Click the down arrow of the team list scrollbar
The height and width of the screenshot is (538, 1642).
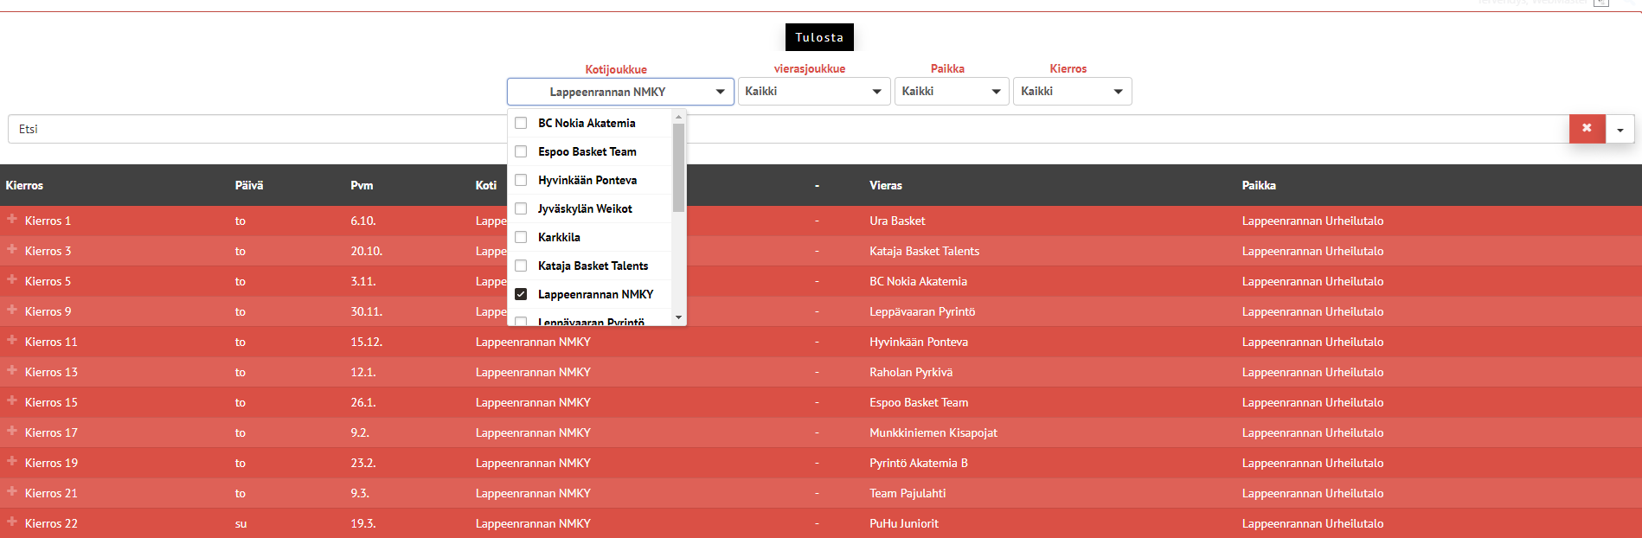[679, 317]
